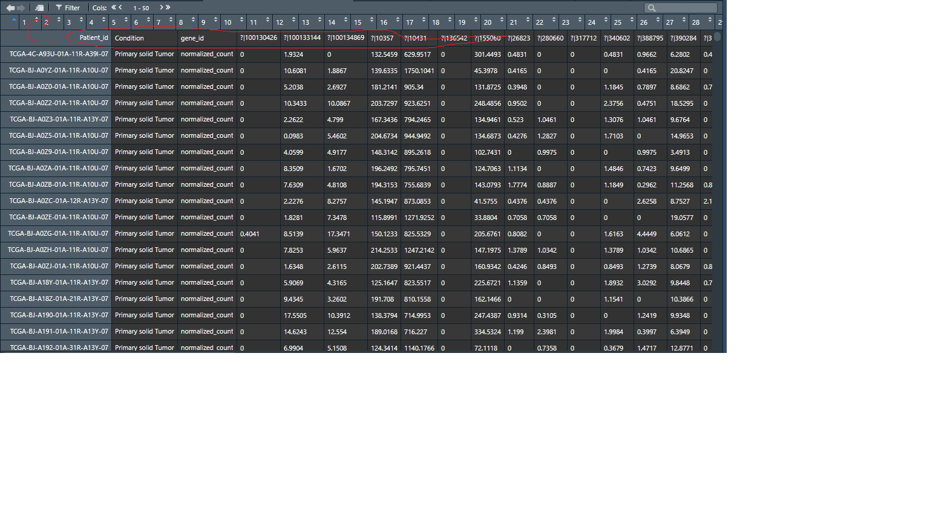Go to next columns single-right arrow
Screen dimensions: 927x521
pyautogui.click(x=162, y=8)
